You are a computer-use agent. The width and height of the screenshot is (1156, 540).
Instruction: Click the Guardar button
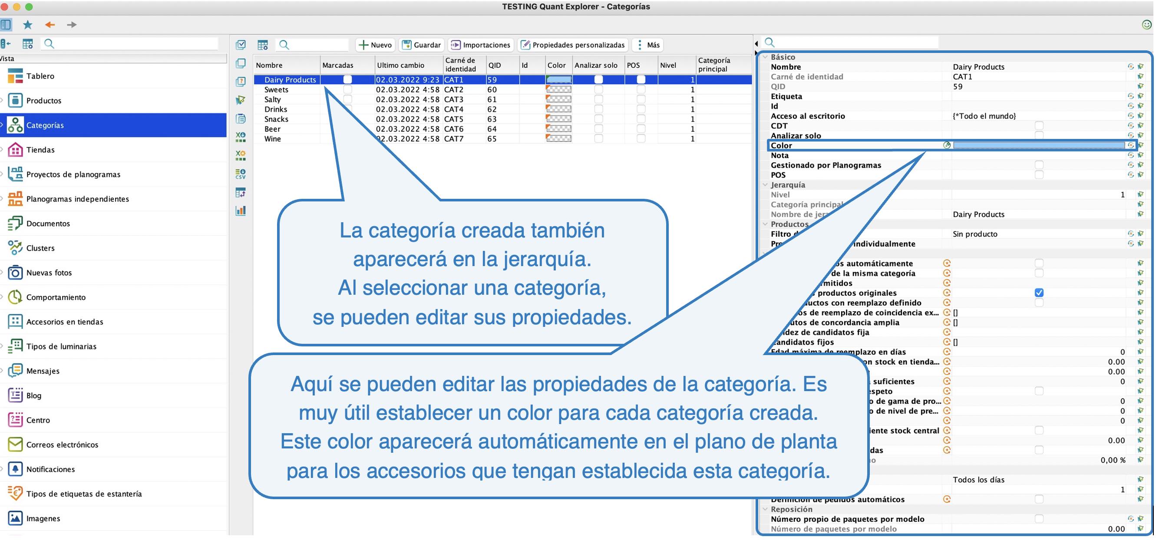tap(421, 45)
